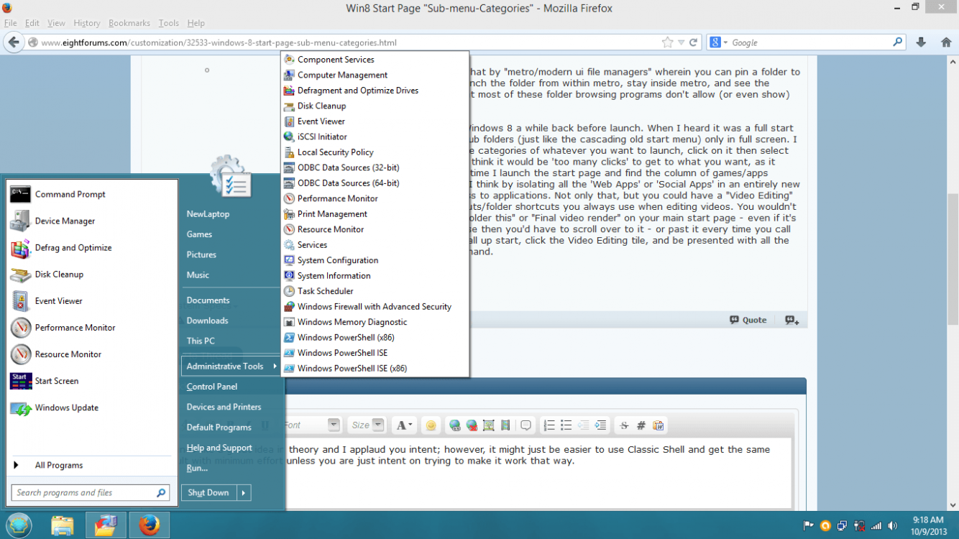Bookmark this page with the star icon
The height and width of the screenshot is (539, 959).
pyautogui.click(x=668, y=42)
